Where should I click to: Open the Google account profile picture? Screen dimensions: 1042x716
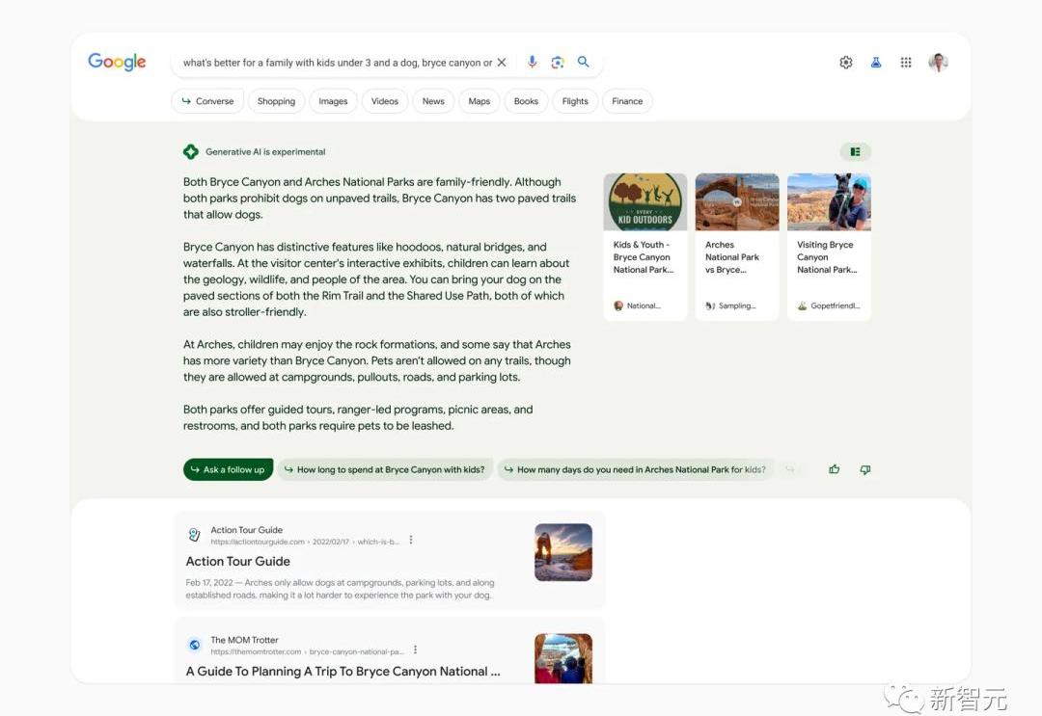(x=938, y=63)
